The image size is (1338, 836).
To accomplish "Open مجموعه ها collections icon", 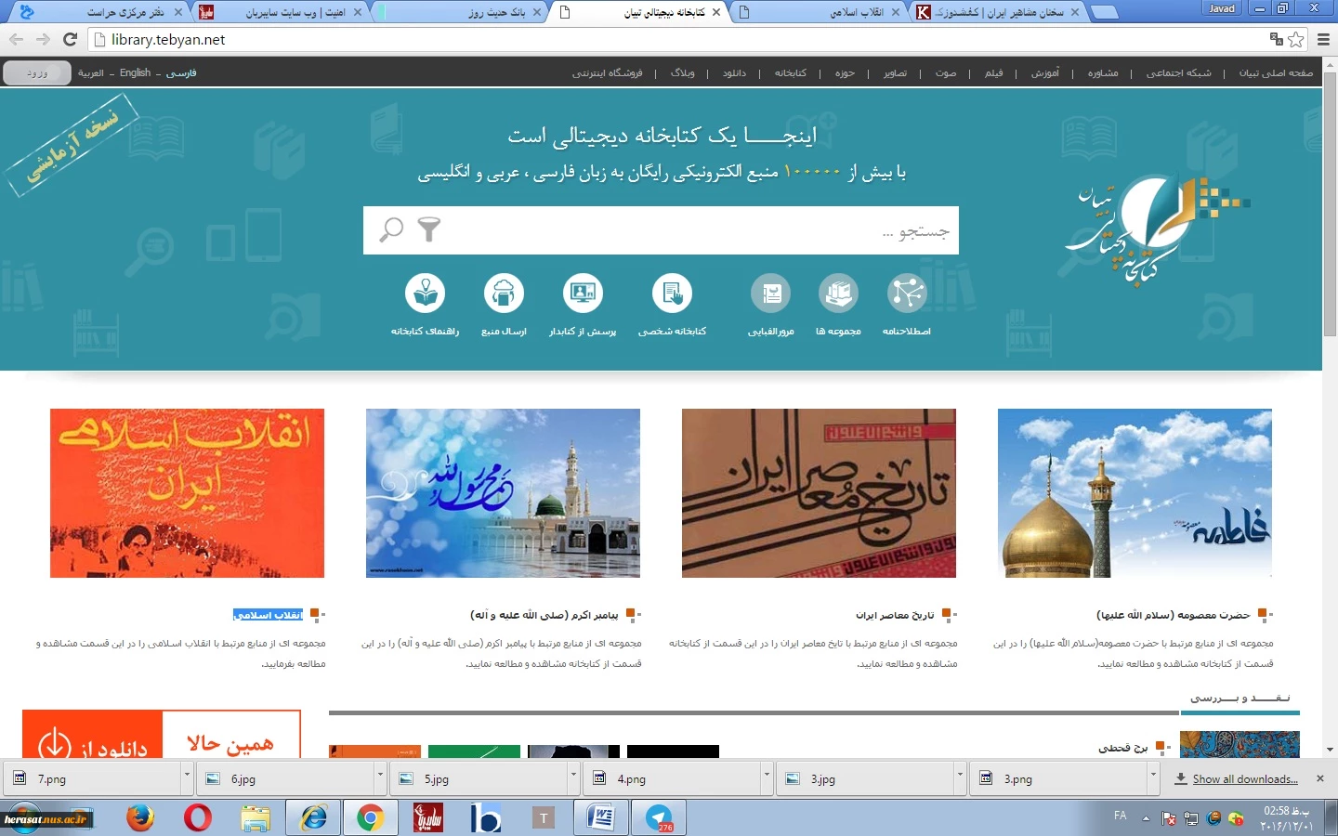I will pyautogui.click(x=838, y=294).
